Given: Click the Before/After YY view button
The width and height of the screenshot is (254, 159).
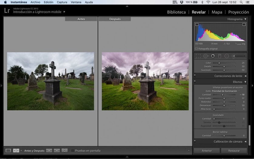Looking at the screenshot, I should (16, 151).
